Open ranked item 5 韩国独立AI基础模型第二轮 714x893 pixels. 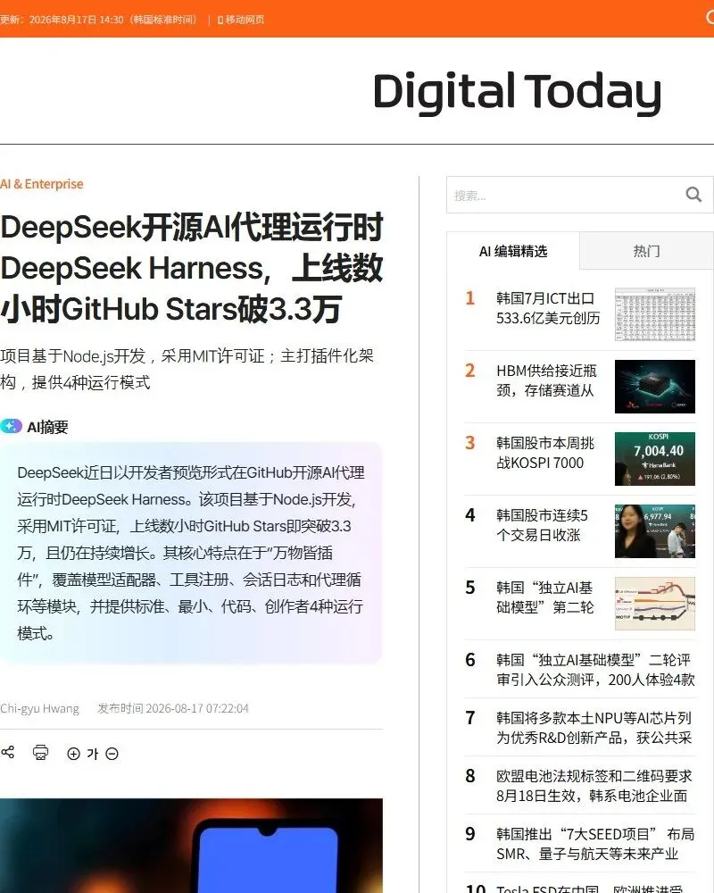545,597
